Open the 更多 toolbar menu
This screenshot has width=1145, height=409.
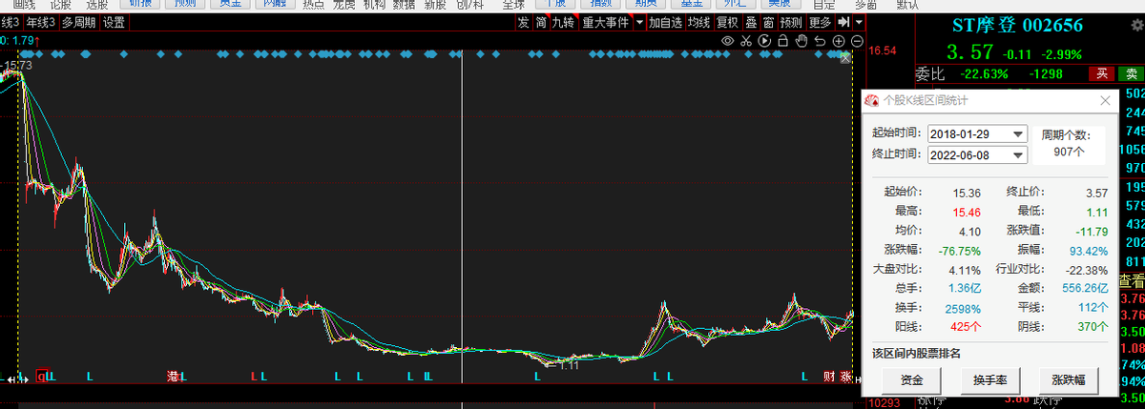click(820, 22)
